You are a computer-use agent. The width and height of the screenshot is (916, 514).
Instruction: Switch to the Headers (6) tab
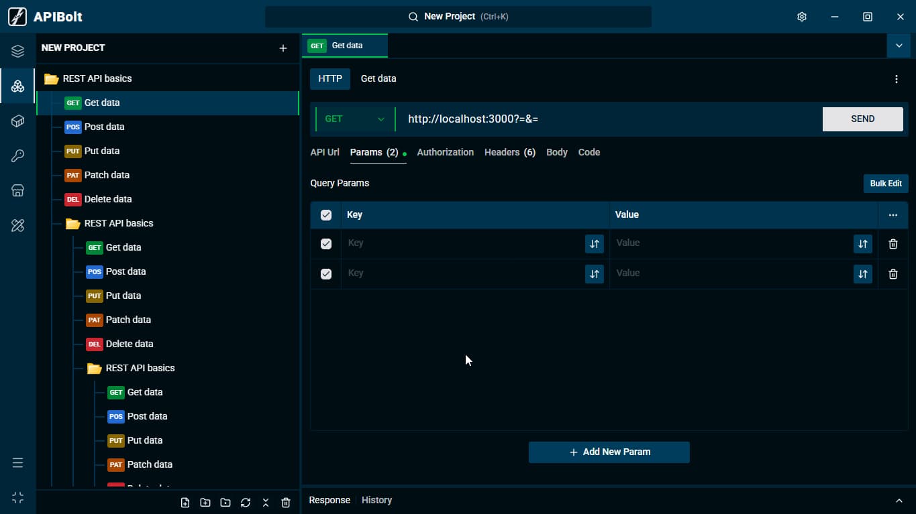(x=510, y=152)
